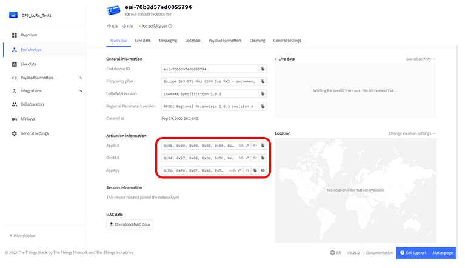Viewport: 465px width, 268px height.
Task: Download MAC data
Action: (x=130, y=224)
